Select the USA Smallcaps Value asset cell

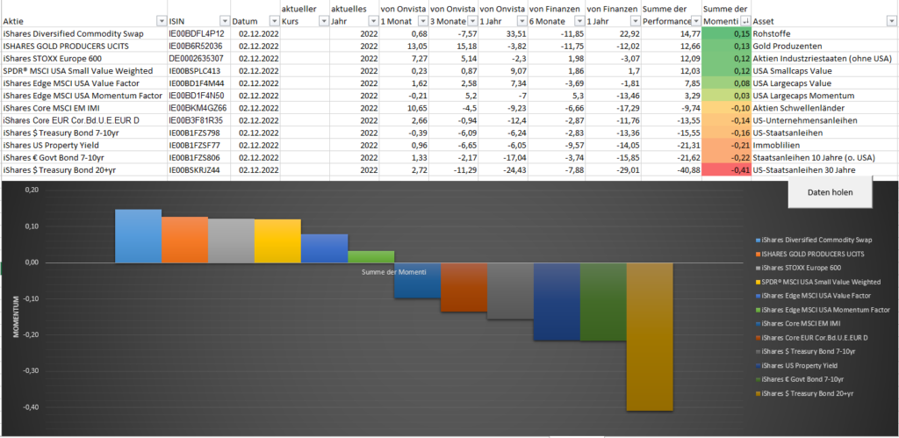[824, 71]
